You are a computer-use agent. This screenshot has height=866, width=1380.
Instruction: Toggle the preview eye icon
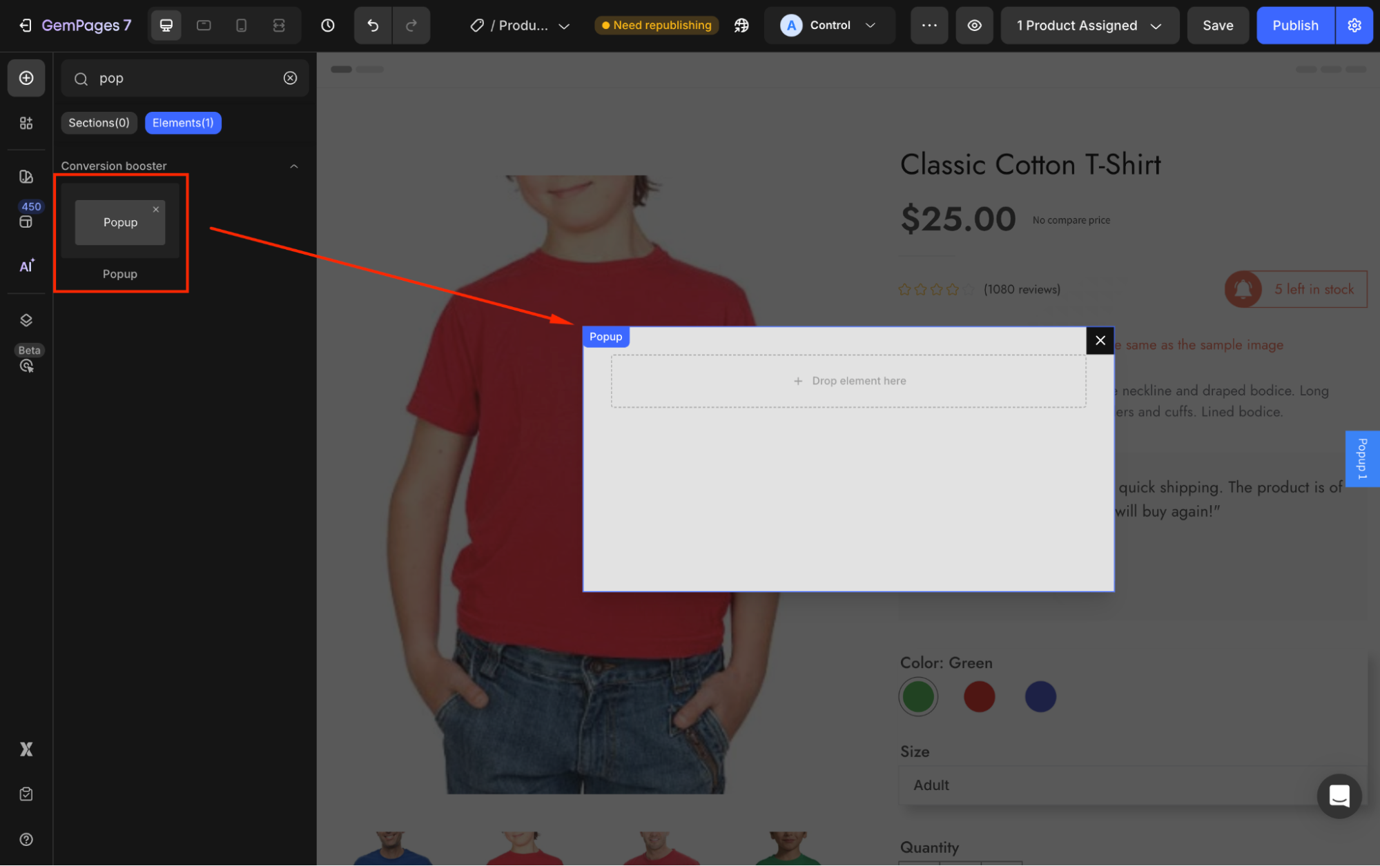click(974, 26)
